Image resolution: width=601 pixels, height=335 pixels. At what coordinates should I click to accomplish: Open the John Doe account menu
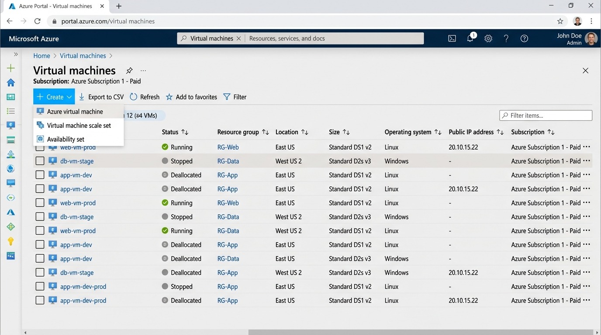(x=577, y=39)
